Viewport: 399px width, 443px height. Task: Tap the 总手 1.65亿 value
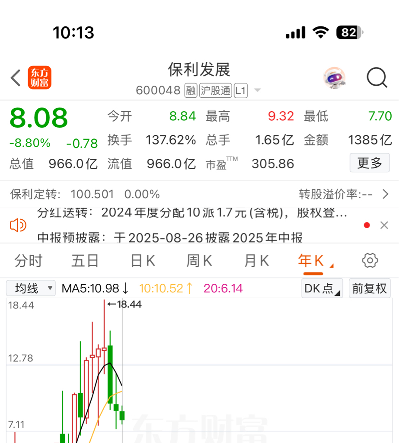click(275, 140)
